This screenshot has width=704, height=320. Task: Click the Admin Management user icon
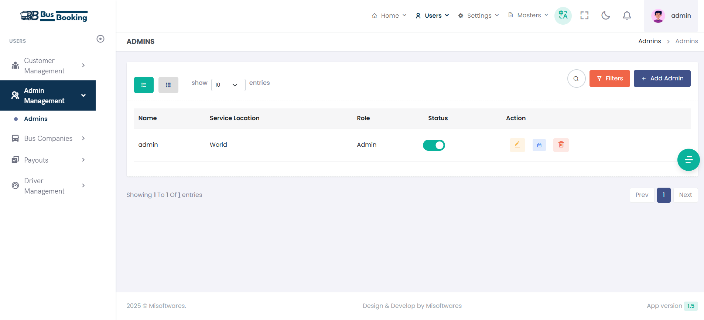tap(15, 95)
